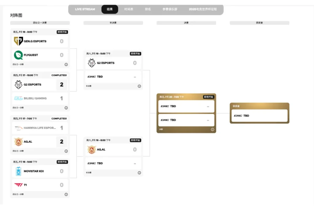This screenshot has height=209, width=314.
Task: Open the 排名 rankings tab
Action: [148, 9]
